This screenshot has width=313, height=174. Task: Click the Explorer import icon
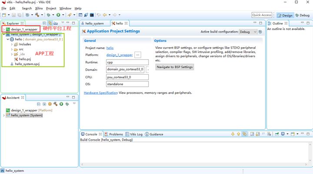pos(56,23)
